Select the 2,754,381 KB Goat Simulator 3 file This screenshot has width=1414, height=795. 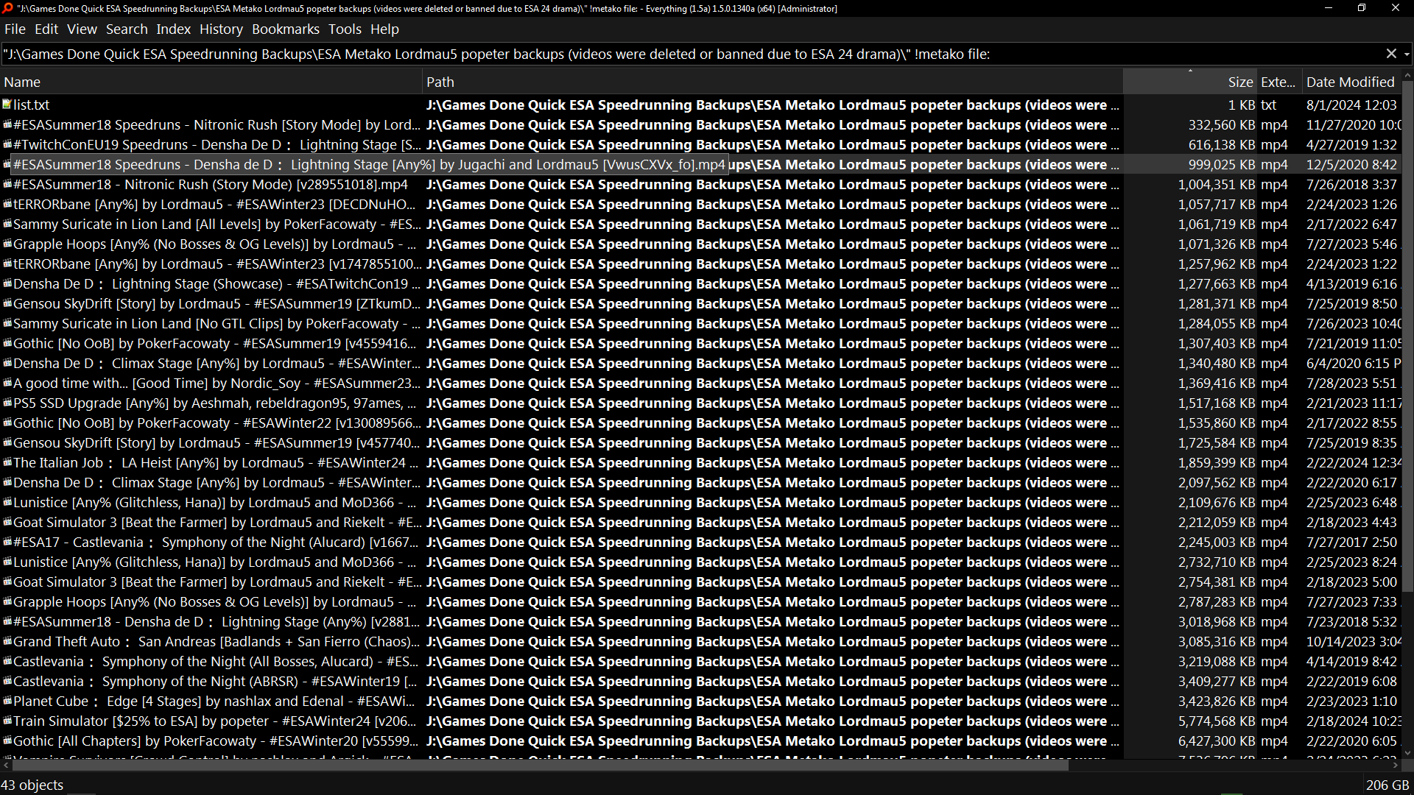click(217, 582)
